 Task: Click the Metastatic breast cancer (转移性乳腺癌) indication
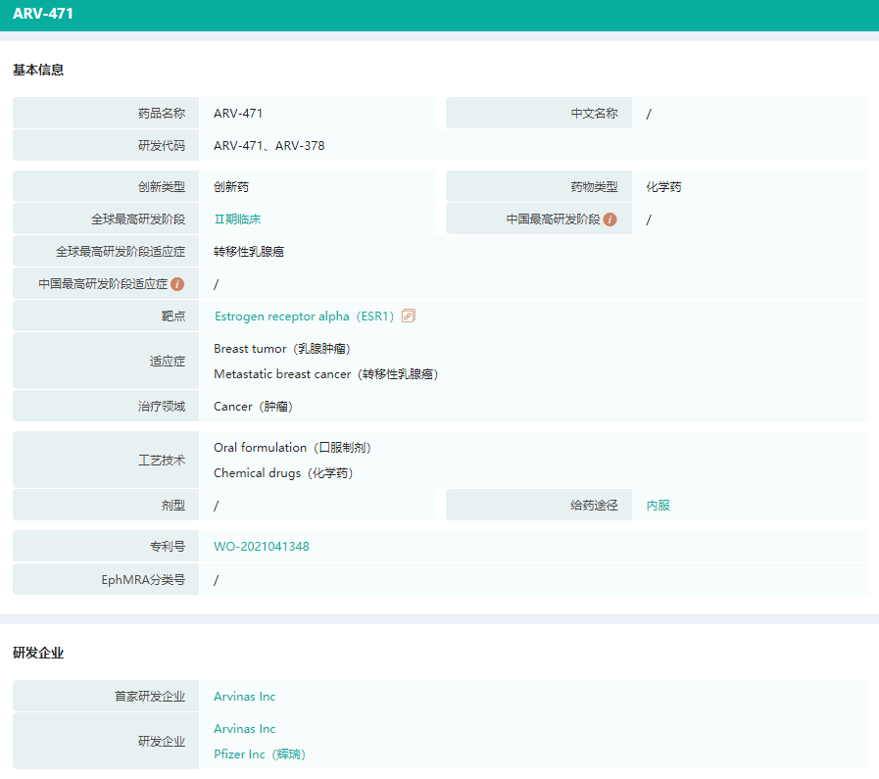(325, 374)
